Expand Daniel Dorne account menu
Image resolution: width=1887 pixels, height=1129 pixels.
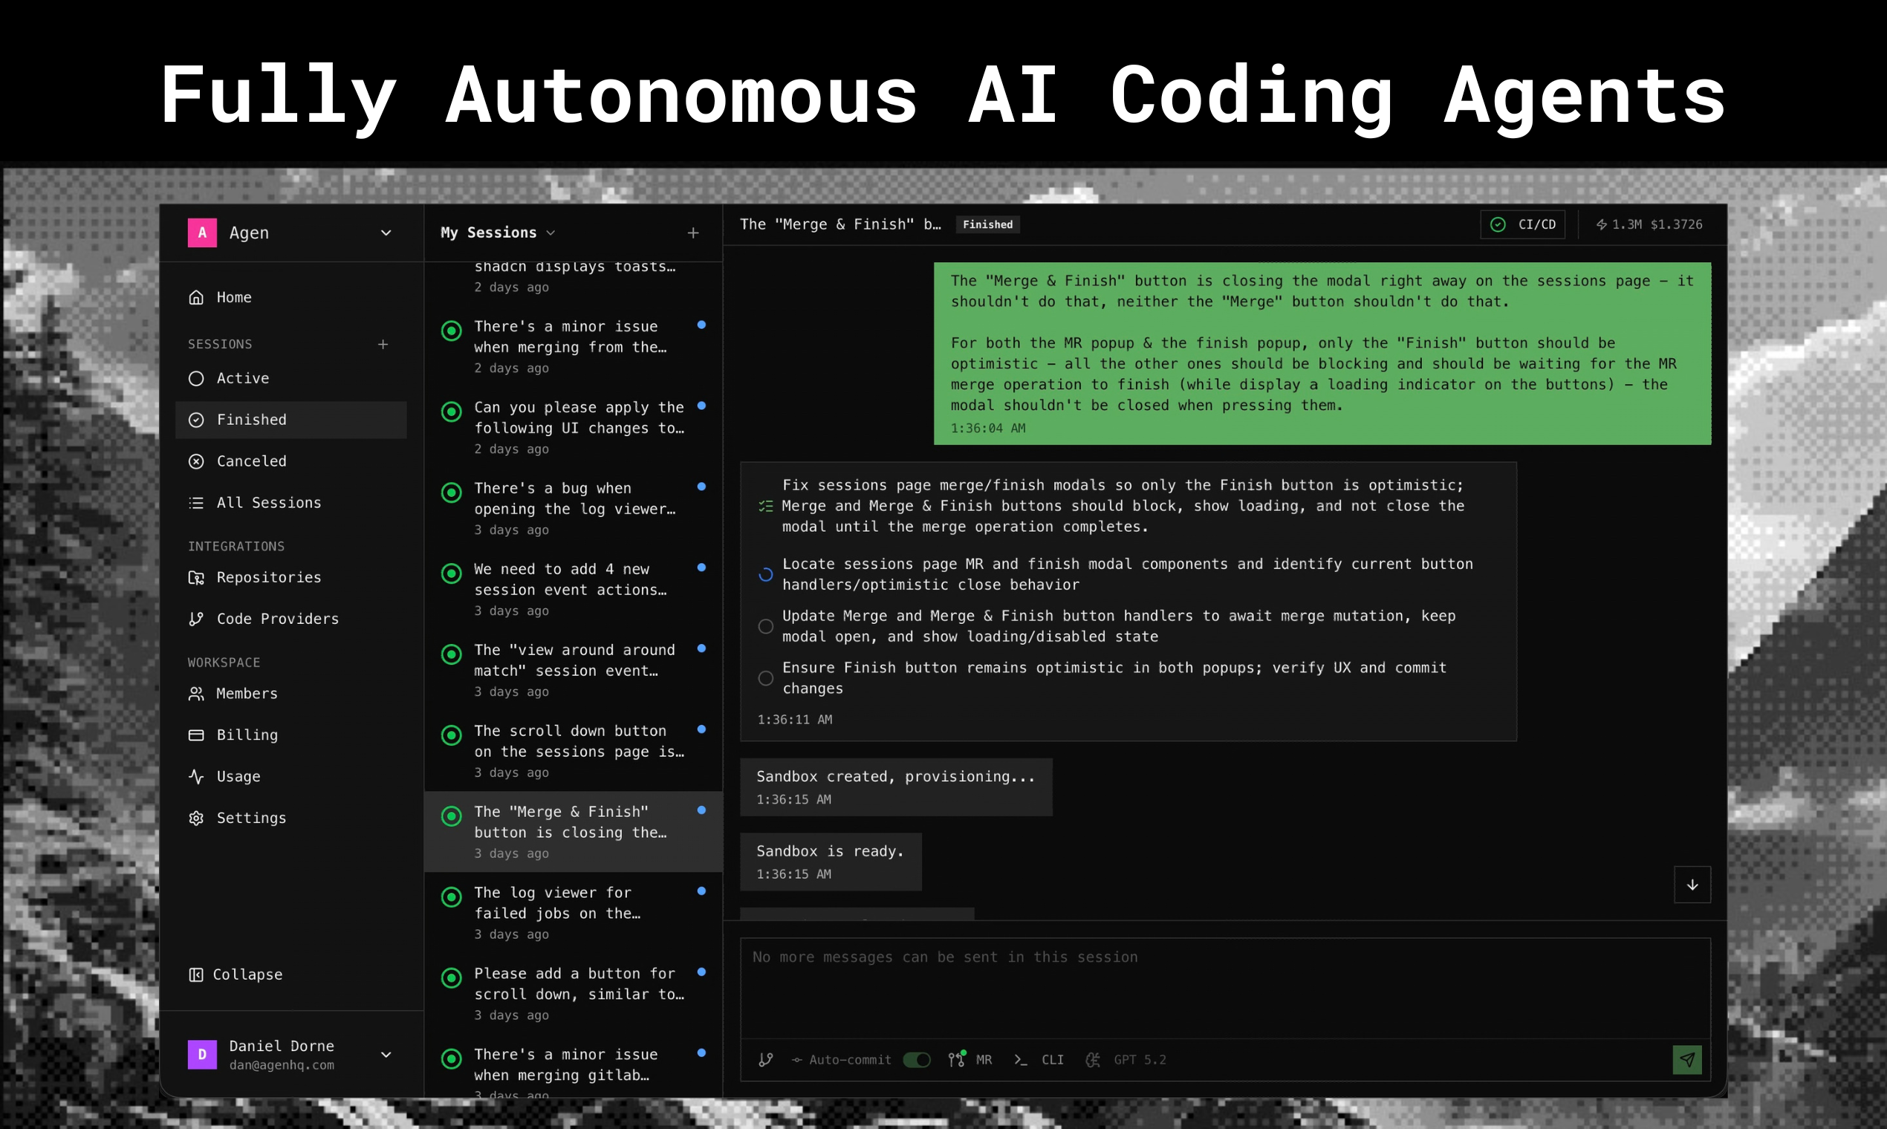(x=386, y=1055)
